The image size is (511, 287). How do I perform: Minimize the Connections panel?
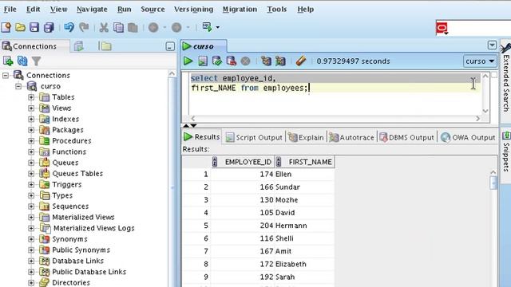pyautogui.click(x=170, y=46)
